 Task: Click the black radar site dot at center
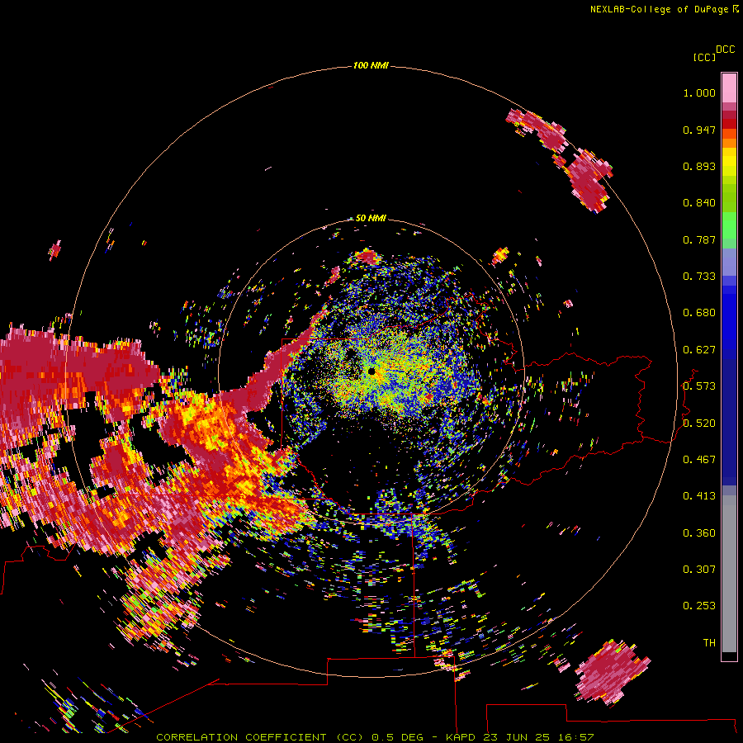[371, 371]
